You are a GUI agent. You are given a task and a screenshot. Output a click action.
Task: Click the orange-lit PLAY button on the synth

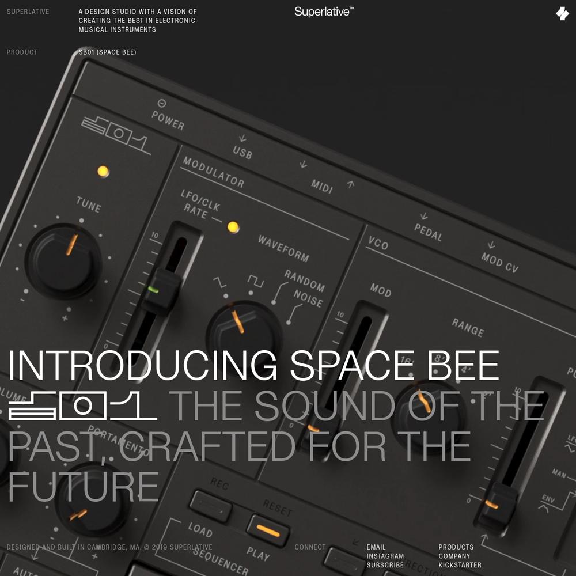(x=268, y=530)
